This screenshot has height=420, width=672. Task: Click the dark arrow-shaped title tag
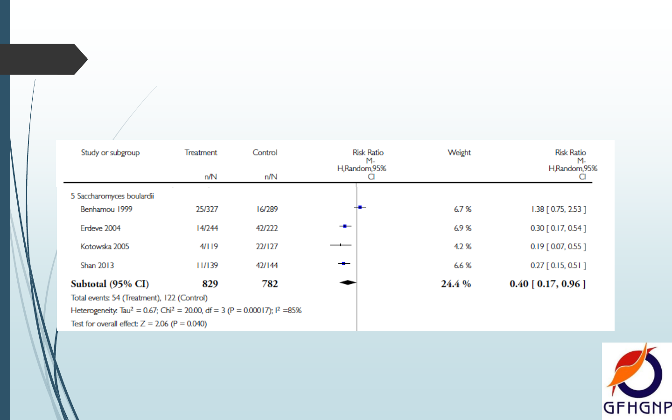pyautogui.click(x=42, y=59)
